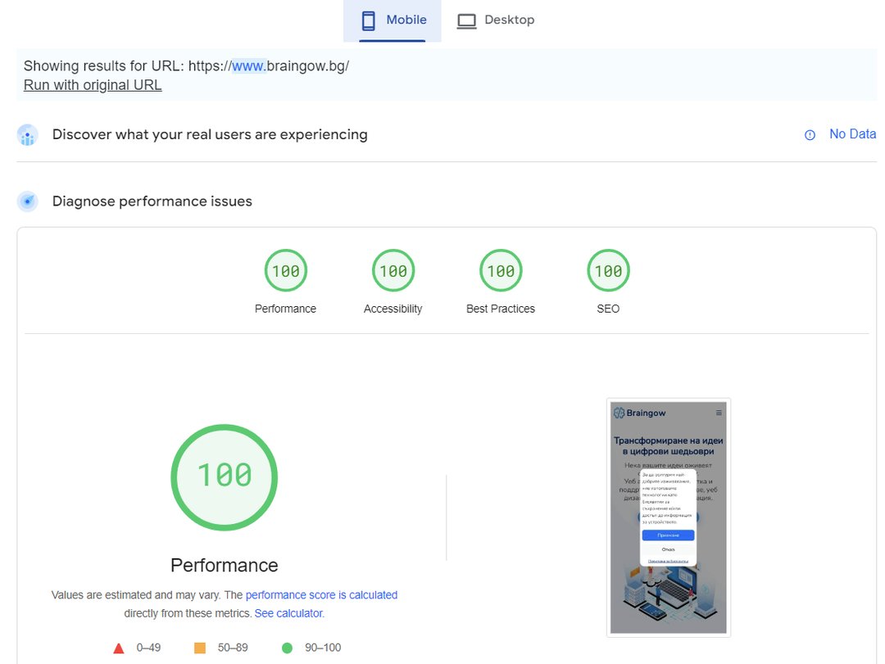Click the real users experience icon
This screenshot has height=664, width=885.
point(28,135)
